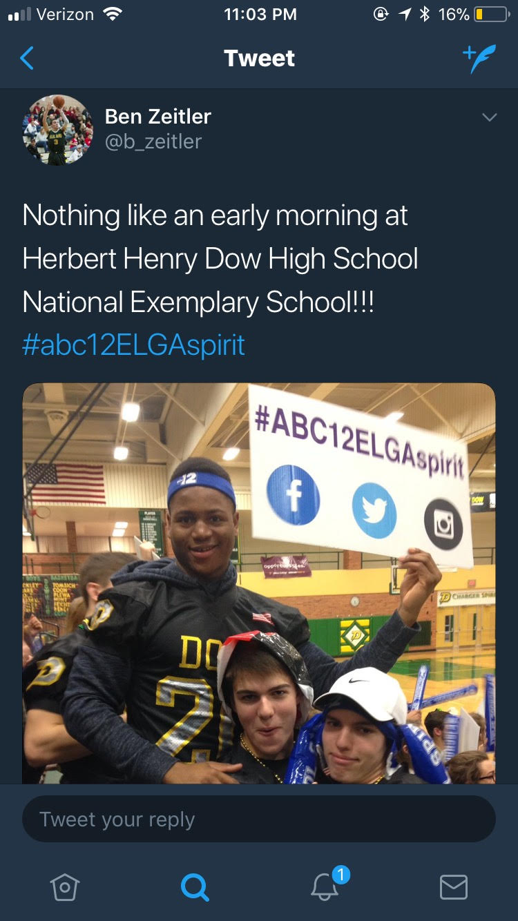
Task: Tap the location arrow status icon
Action: 403,14
